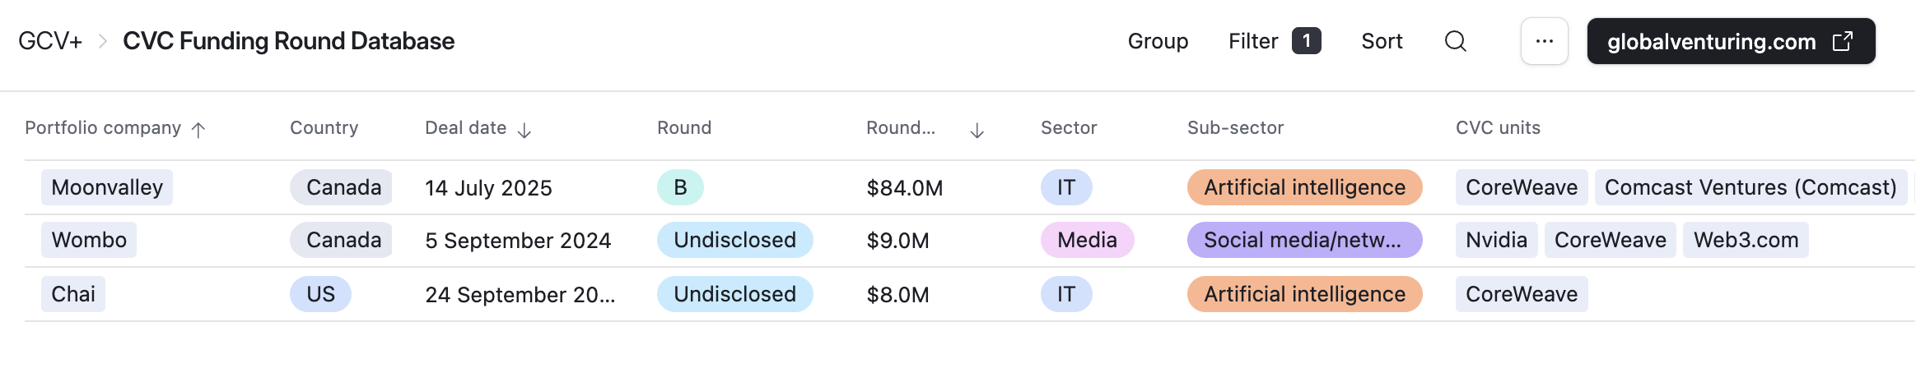This screenshot has height=368, width=1930.
Task: Click the breadcrumb chevron after GCV+
Action: pos(103,41)
